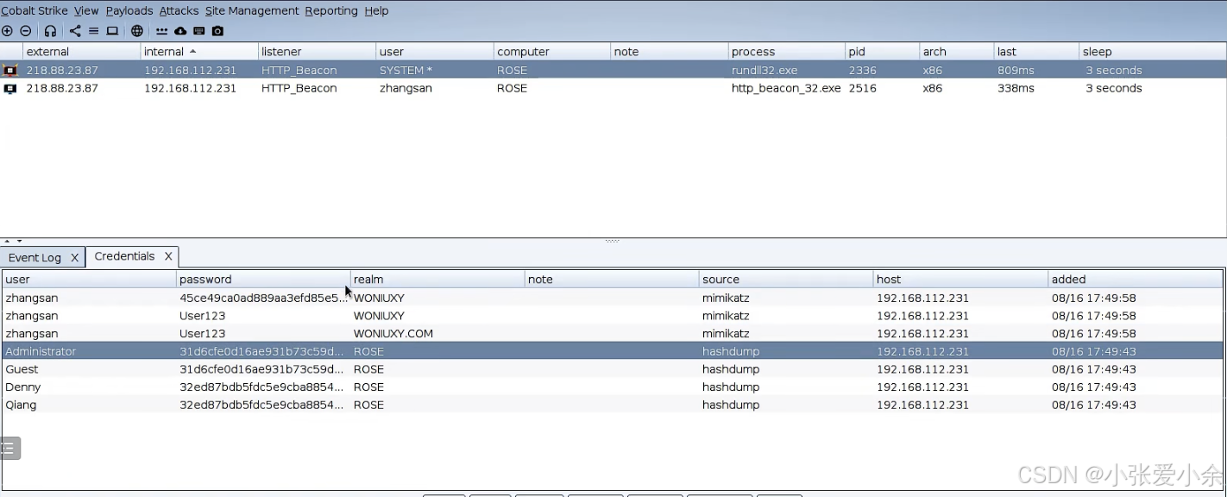This screenshot has width=1227, height=497.
Task: Select zhangsan credential with hash 45ce49ca0ad889aa
Action: click(613, 298)
